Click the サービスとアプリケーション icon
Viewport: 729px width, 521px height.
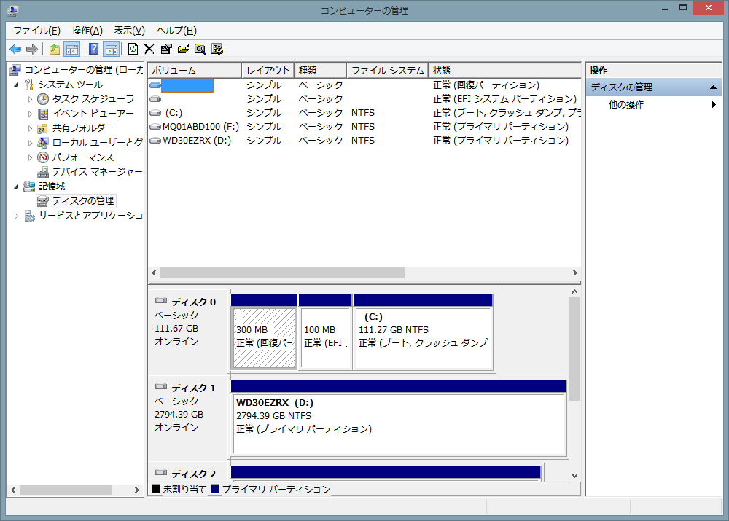tap(29, 216)
